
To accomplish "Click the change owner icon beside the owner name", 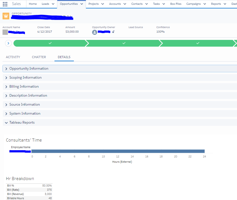I will (x=113, y=32).
